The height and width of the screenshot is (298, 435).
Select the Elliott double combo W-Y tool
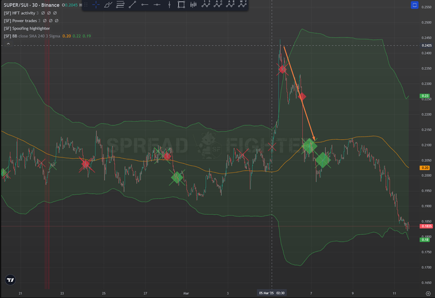click(x=242, y=4)
